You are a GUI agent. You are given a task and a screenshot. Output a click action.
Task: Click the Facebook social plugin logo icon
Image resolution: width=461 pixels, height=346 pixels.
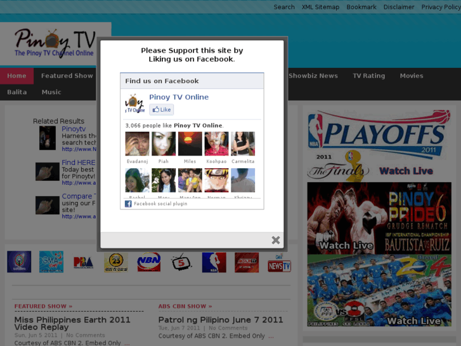tap(128, 204)
